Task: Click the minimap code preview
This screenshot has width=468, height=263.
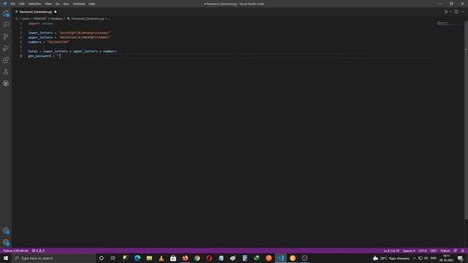Action: [x=442, y=23]
